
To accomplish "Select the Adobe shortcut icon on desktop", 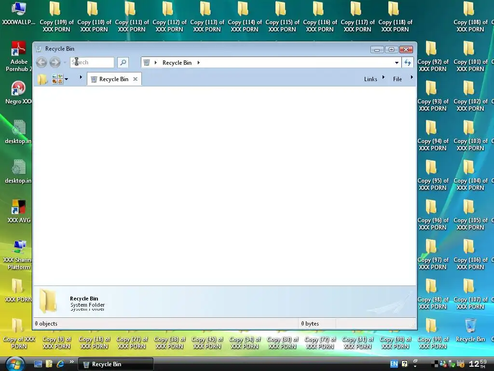I will click(x=19, y=57).
